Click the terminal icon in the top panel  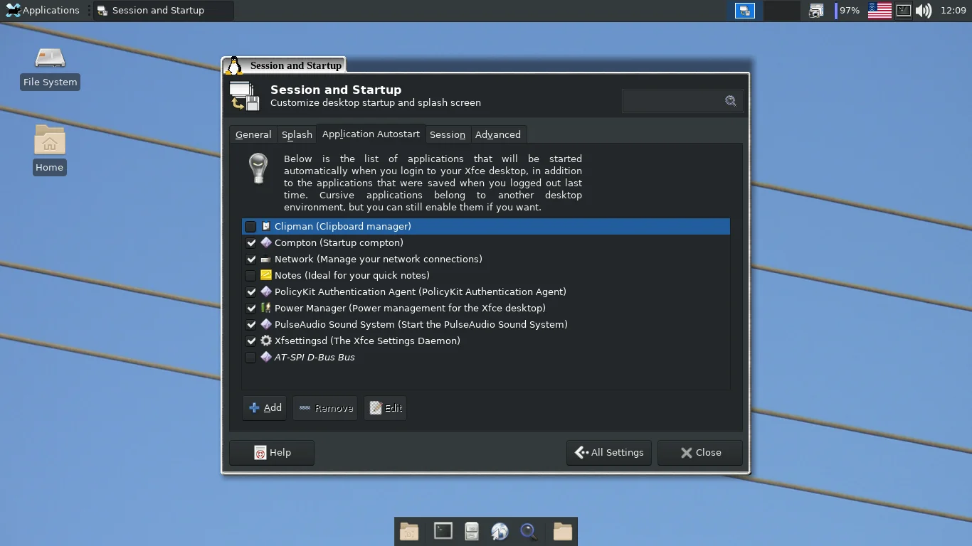point(903,11)
